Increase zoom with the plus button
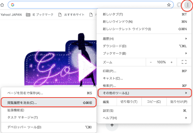Viewport: 193px width, 133px height. click(x=171, y=62)
